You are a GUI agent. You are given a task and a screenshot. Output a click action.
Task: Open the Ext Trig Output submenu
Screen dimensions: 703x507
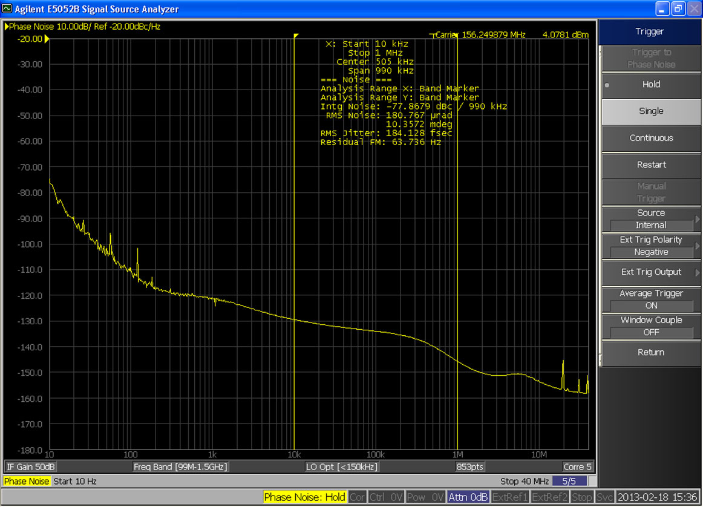(650, 272)
